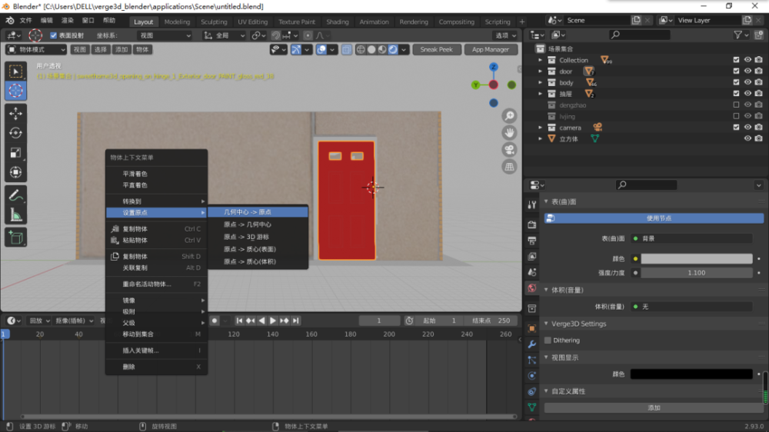Select the Select Box tool in toolbar
769x432 pixels.
[15, 71]
